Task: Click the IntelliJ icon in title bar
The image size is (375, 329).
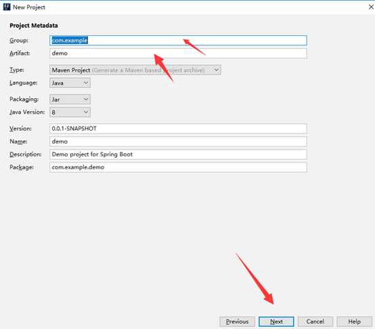Action: [7, 7]
